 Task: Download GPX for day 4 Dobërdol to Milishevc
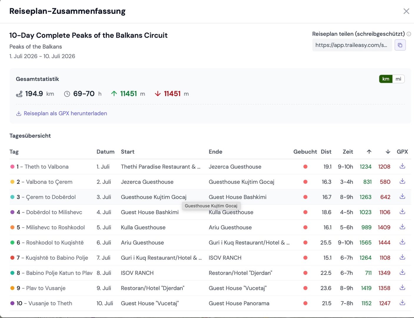click(x=402, y=212)
